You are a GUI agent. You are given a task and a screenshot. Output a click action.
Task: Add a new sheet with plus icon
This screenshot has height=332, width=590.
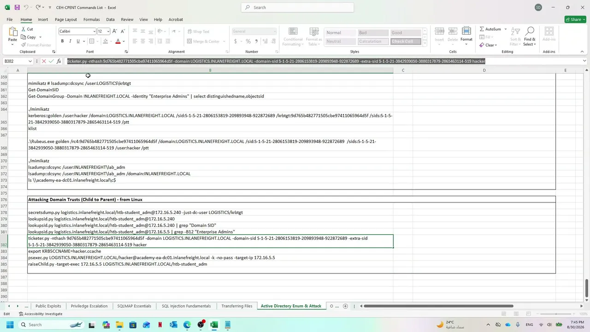click(345, 306)
